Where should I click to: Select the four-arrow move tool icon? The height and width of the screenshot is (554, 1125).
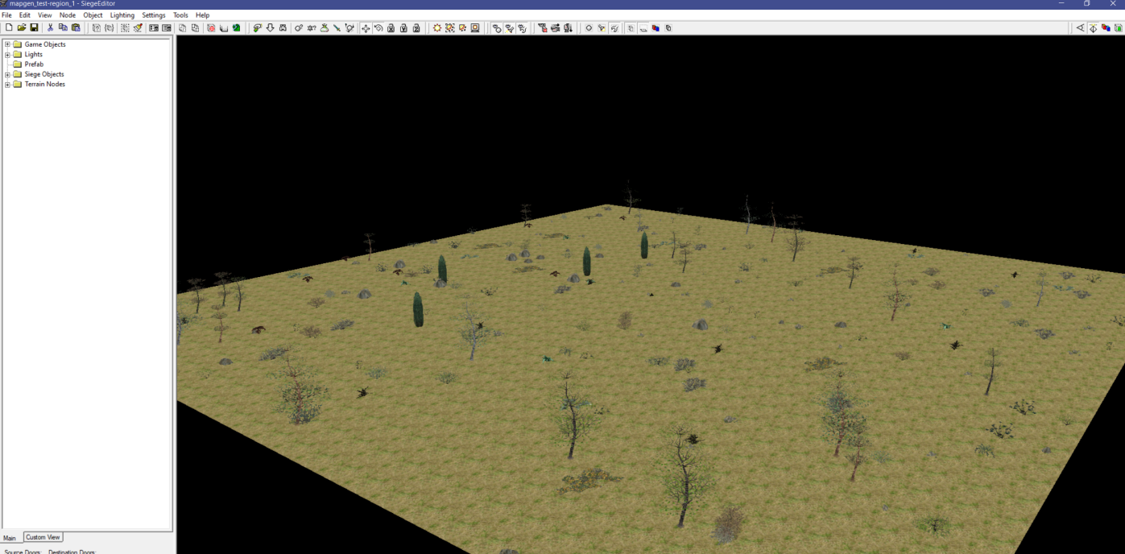click(x=366, y=27)
